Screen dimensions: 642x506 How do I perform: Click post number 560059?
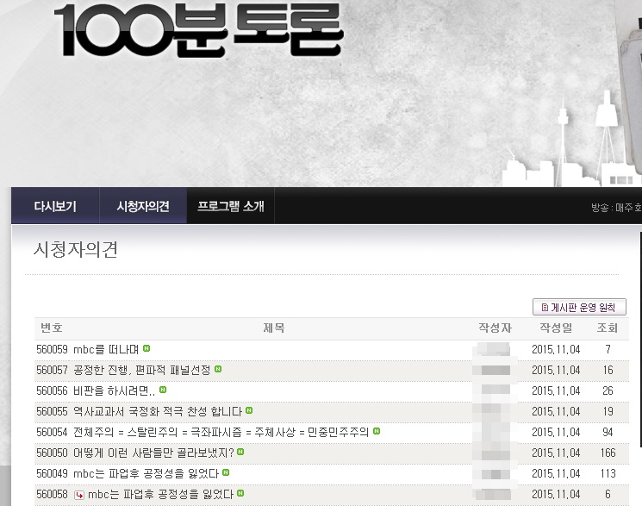(52, 349)
